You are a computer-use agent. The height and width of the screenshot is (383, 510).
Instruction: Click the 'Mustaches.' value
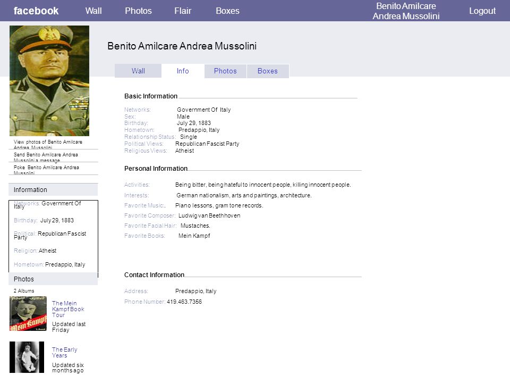(x=195, y=226)
